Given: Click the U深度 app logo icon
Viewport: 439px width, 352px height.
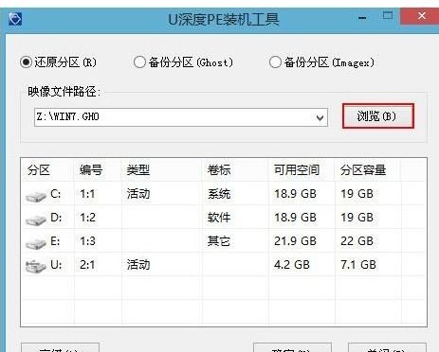Looking at the screenshot, I should tap(15, 19).
